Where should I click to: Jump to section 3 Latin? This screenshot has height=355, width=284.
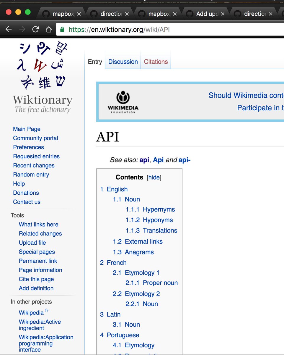(x=110, y=314)
